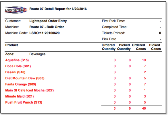Select the Diet Mountain Dew (S05) product

pos(25,78)
